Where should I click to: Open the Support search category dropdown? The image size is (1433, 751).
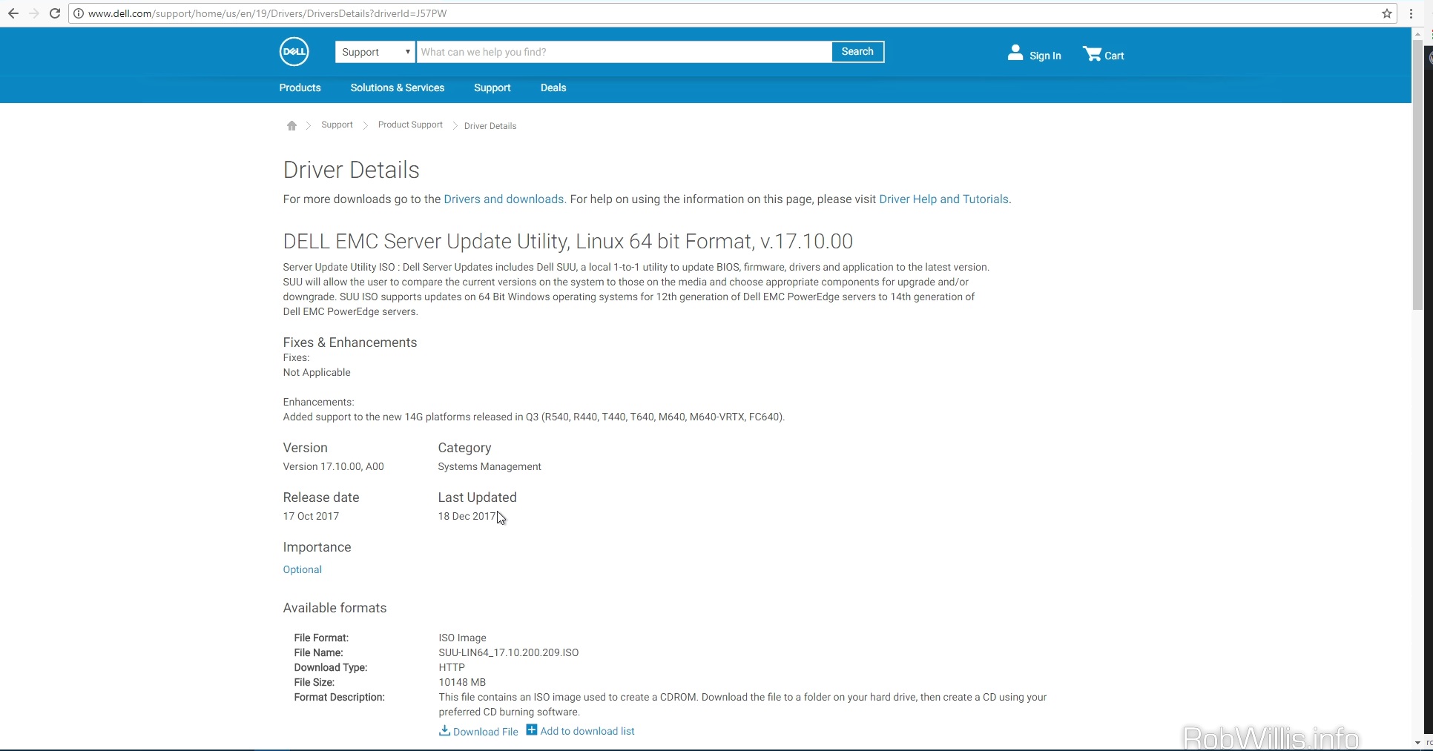tap(375, 52)
